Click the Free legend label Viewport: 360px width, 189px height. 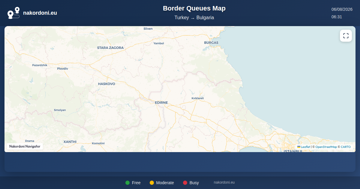[136, 183]
